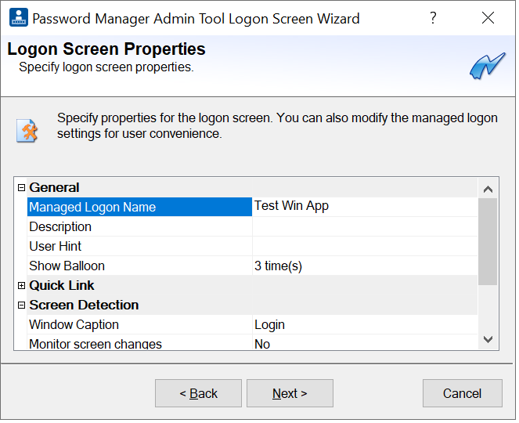Cancel the Logon Screen Wizard
This screenshot has height=423, width=519.
pyautogui.click(x=462, y=393)
